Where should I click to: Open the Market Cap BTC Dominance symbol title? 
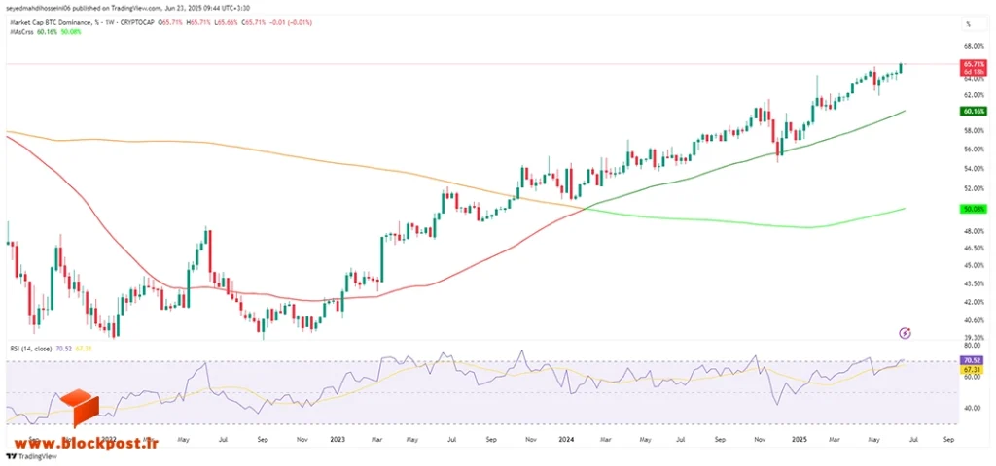[x=49, y=22]
